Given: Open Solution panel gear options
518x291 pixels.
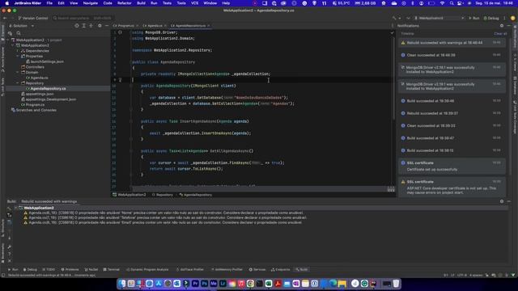Looking at the screenshot, I should 100,26.
